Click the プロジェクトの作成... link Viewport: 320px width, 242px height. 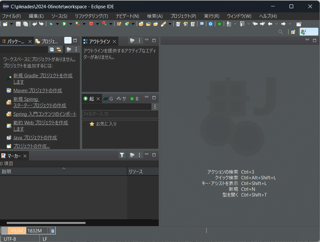31,146
